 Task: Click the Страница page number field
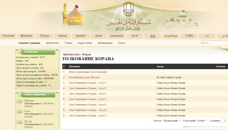(224, 121)
